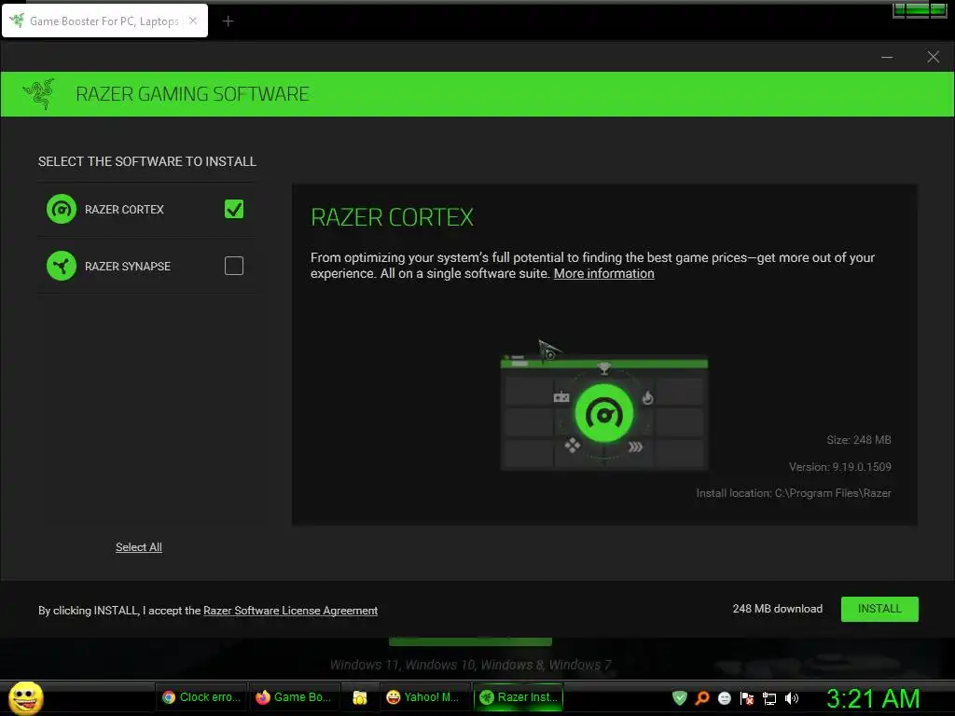This screenshot has width=955, height=716.
Task: Check the Razer Cortex checkbox
Action: (x=234, y=209)
